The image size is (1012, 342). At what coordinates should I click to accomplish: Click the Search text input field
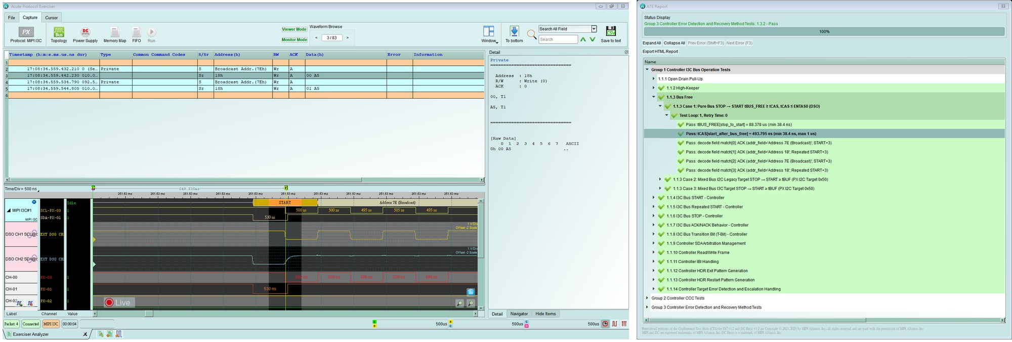[x=558, y=39]
